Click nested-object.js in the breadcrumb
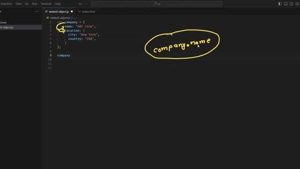 [60, 18]
